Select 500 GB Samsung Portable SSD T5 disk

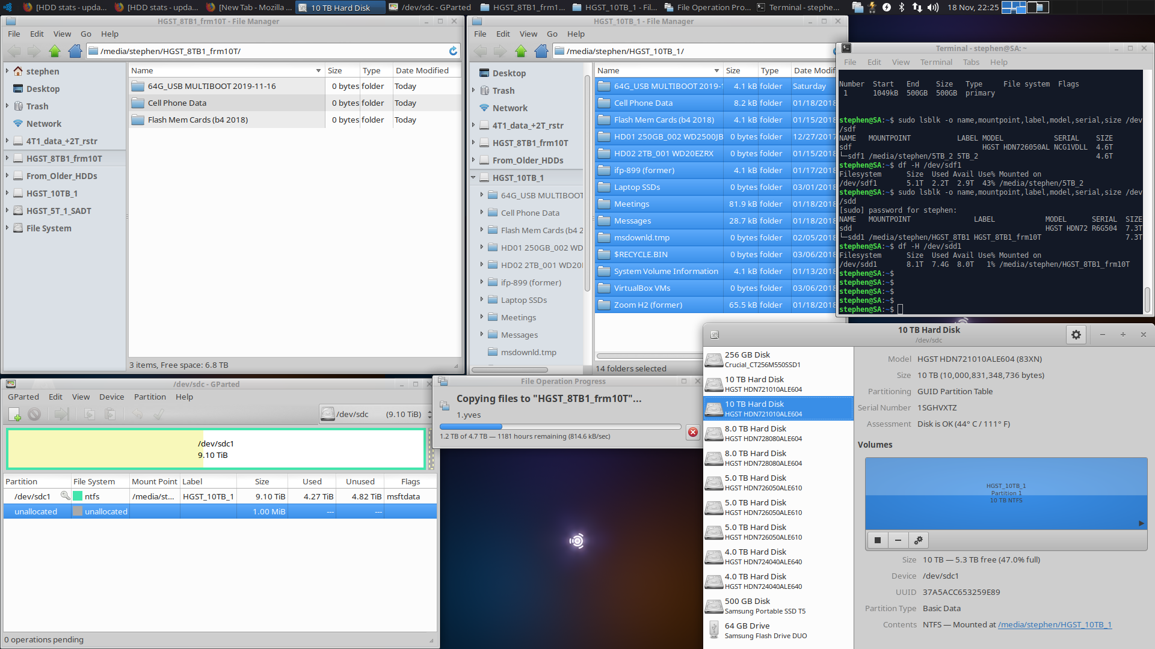point(778,606)
